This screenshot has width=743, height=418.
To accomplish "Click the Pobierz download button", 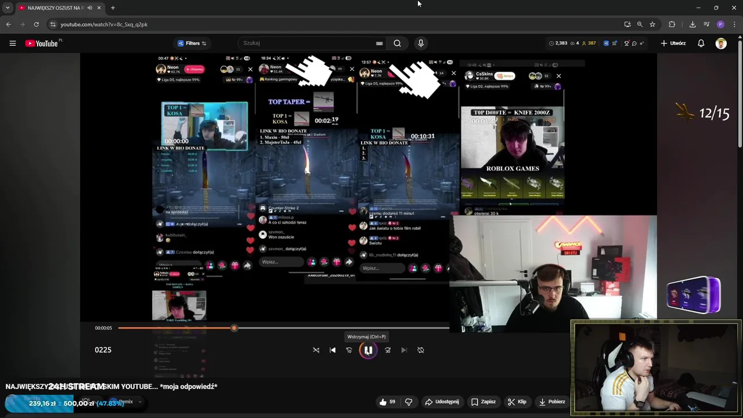I will pyautogui.click(x=552, y=402).
